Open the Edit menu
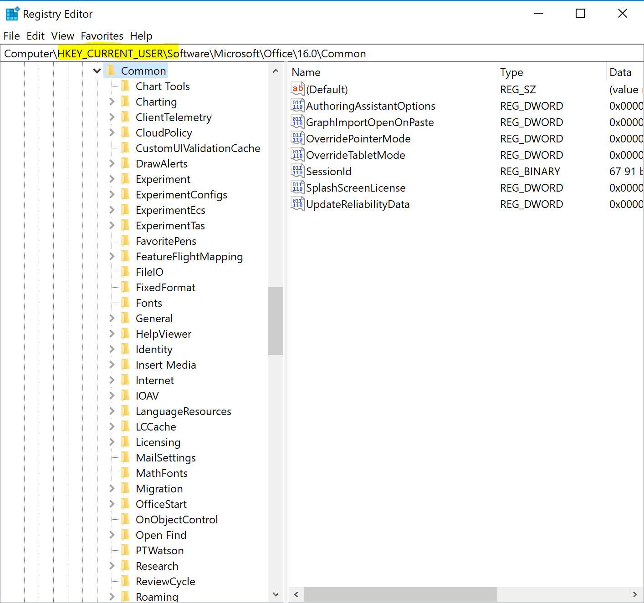The width and height of the screenshot is (644, 603). pyautogui.click(x=36, y=36)
